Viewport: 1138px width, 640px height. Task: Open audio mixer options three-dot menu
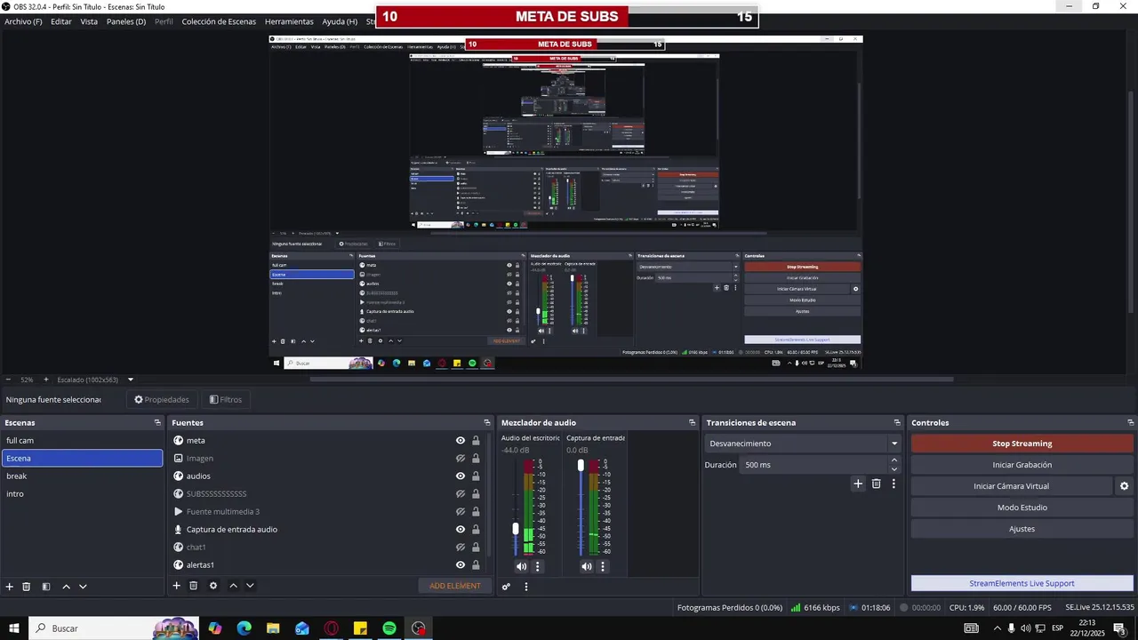(x=526, y=587)
